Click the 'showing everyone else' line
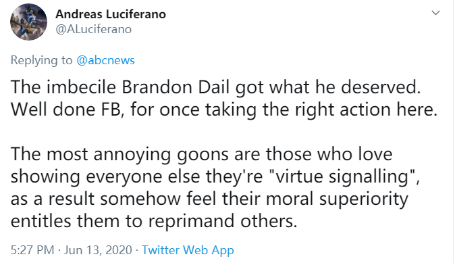The height and width of the screenshot is (263, 455). click(105, 176)
